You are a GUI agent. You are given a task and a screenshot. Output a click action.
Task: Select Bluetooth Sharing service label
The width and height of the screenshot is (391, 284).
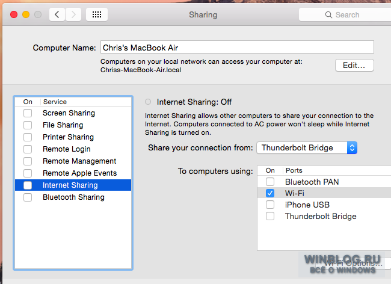73,197
